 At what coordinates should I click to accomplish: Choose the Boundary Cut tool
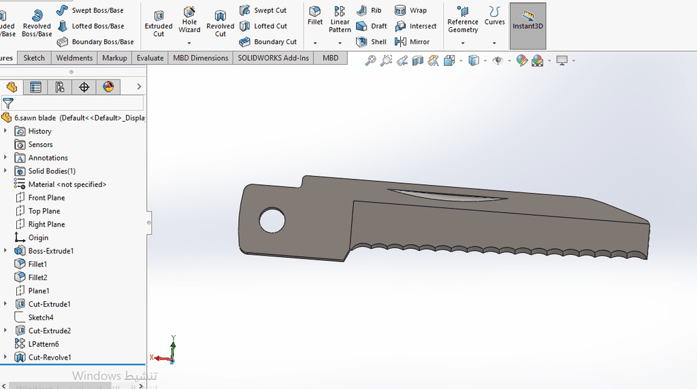point(268,41)
